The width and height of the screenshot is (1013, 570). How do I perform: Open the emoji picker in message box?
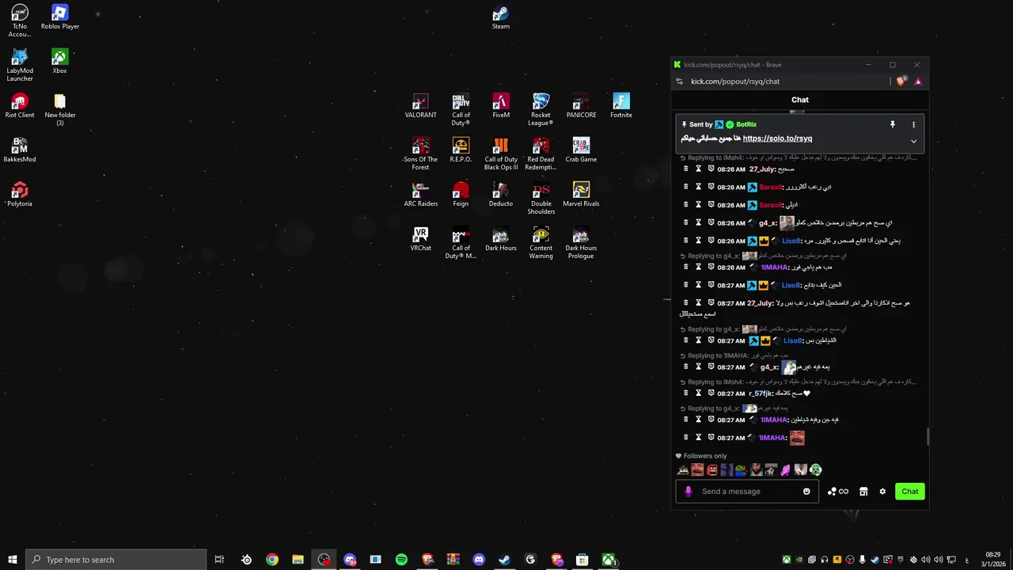tap(806, 492)
